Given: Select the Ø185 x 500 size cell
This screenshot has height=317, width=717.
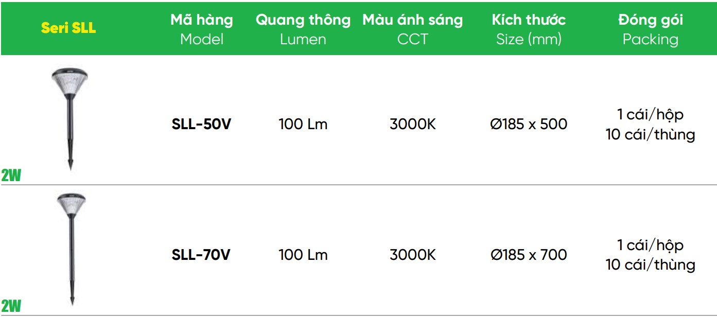Looking at the screenshot, I should point(529,124).
